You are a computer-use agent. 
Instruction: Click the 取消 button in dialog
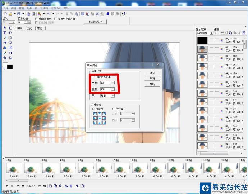pyautogui.click(x=152, y=78)
